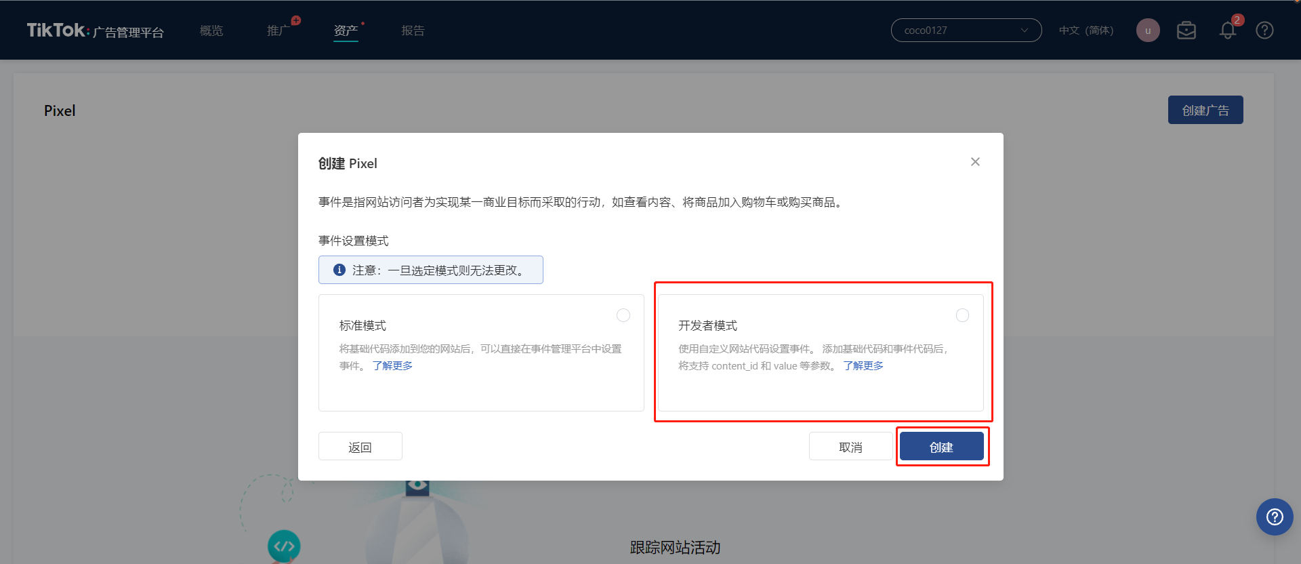Click the 跟踪网站活动 heading
1301x564 pixels.
675,547
